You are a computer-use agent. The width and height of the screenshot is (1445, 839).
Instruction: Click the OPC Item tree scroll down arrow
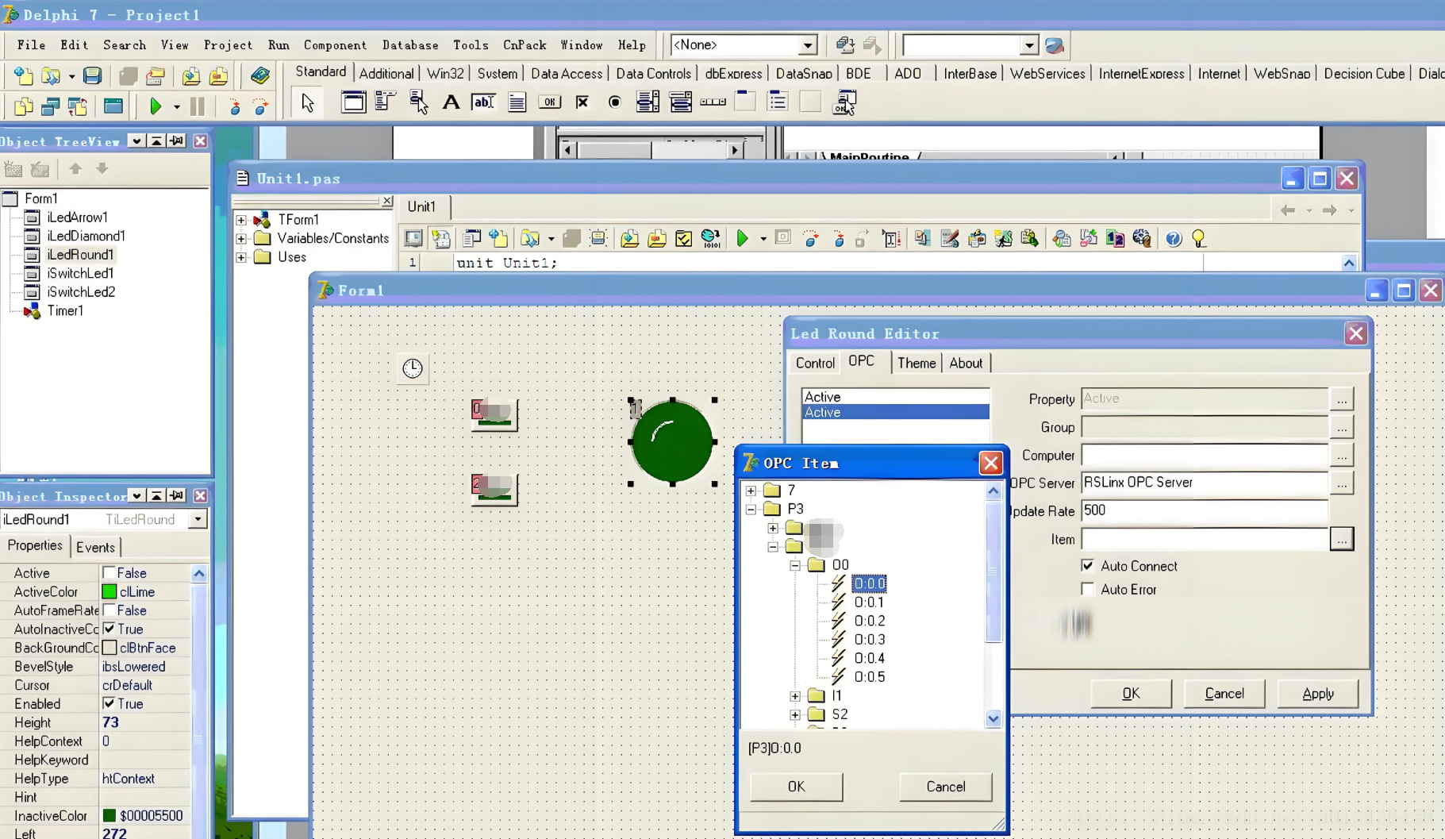[x=993, y=718]
